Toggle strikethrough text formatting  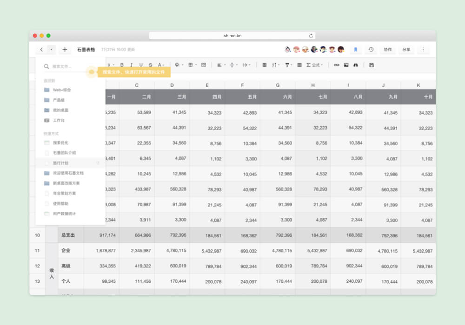pyautogui.click(x=150, y=65)
